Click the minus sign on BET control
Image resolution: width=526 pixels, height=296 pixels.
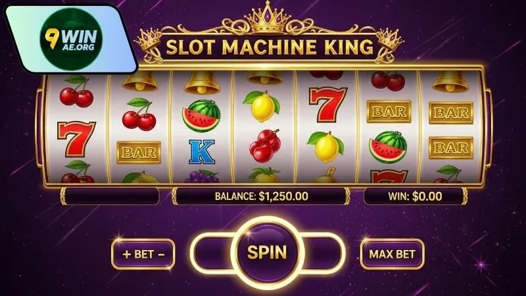(x=161, y=255)
